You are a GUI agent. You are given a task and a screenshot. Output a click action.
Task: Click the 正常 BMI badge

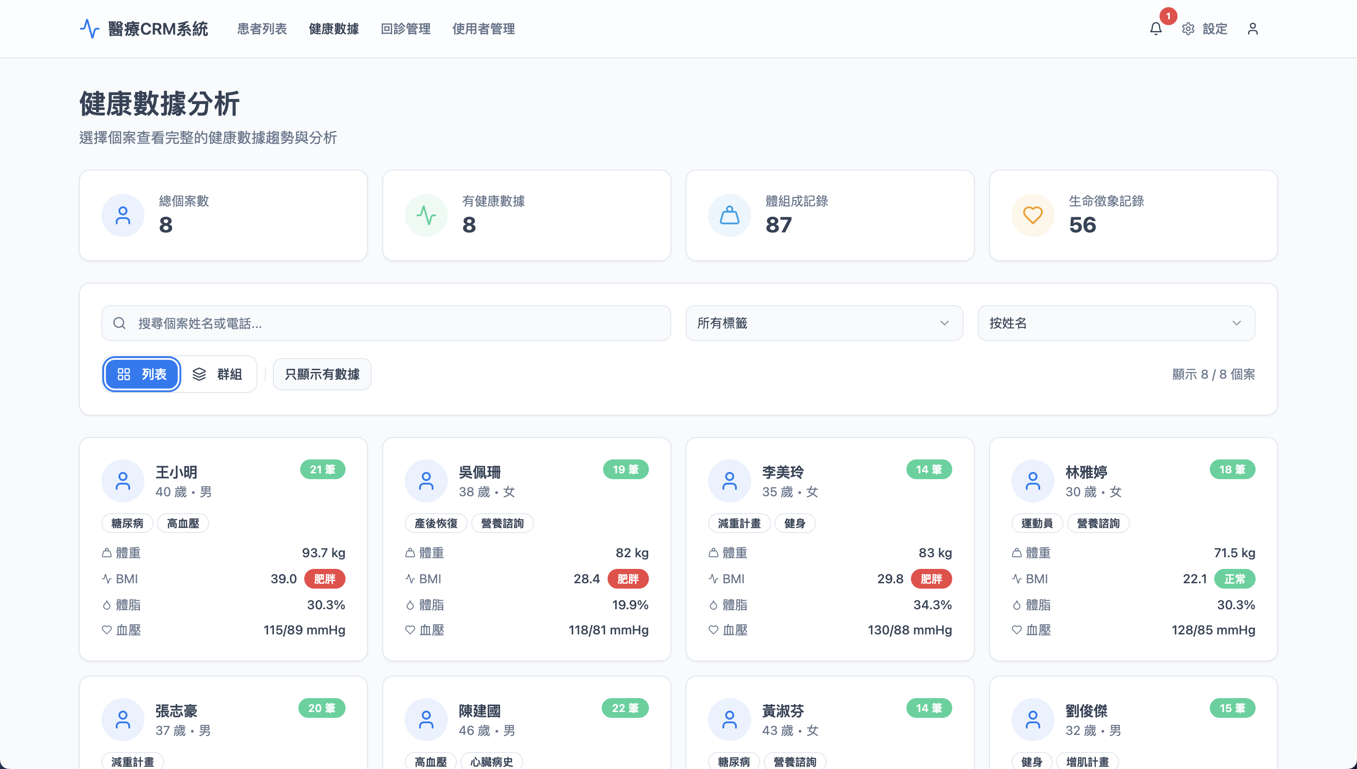(x=1234, y=579)
